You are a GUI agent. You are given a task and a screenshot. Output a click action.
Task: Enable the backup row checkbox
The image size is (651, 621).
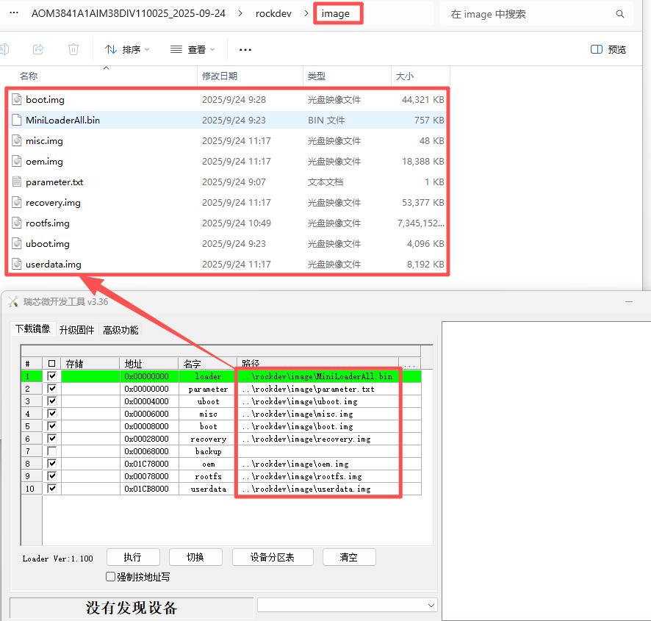click(51, 451)
